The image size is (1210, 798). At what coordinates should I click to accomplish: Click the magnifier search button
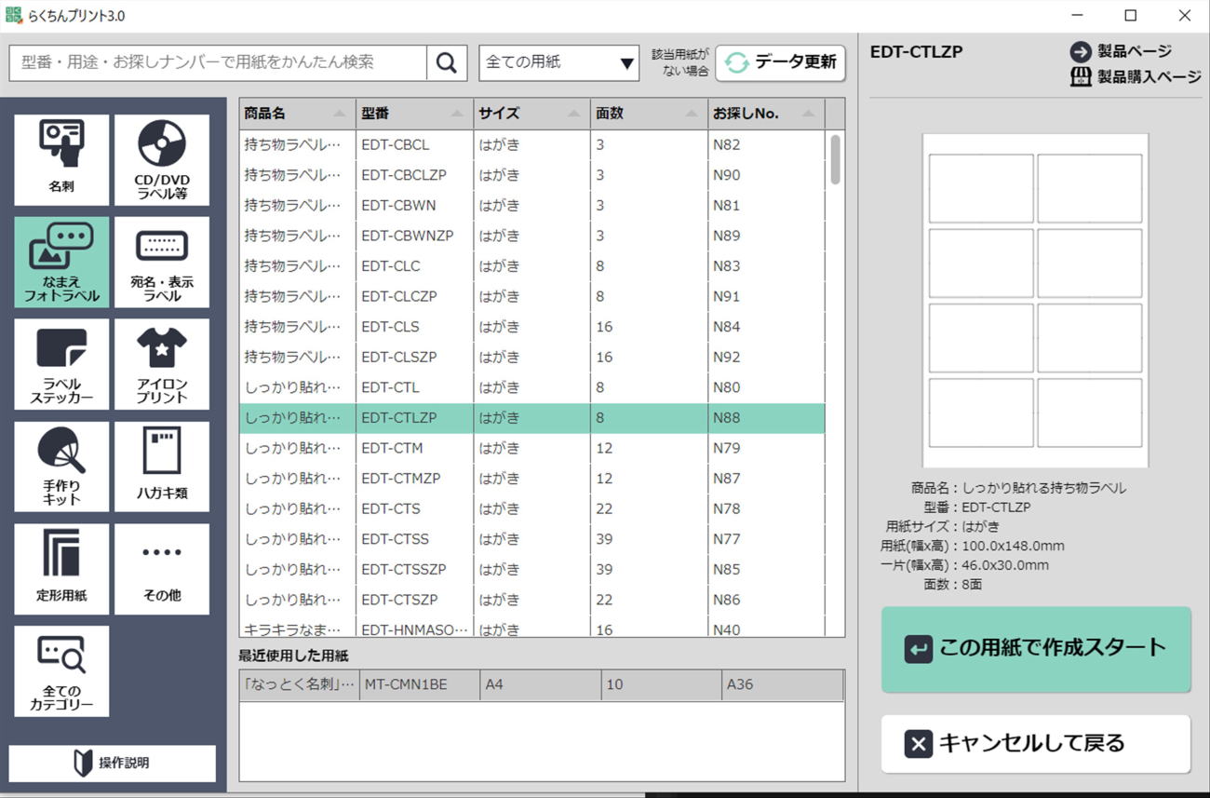(x=447, y=63)
